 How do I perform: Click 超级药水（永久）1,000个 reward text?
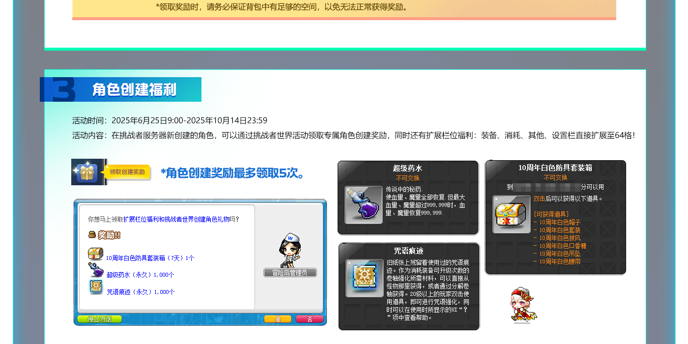coord(140,275)
